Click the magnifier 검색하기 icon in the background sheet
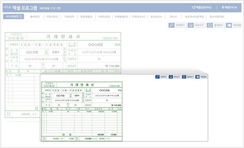Screen dimensions: 244x148 coord(171,25)
